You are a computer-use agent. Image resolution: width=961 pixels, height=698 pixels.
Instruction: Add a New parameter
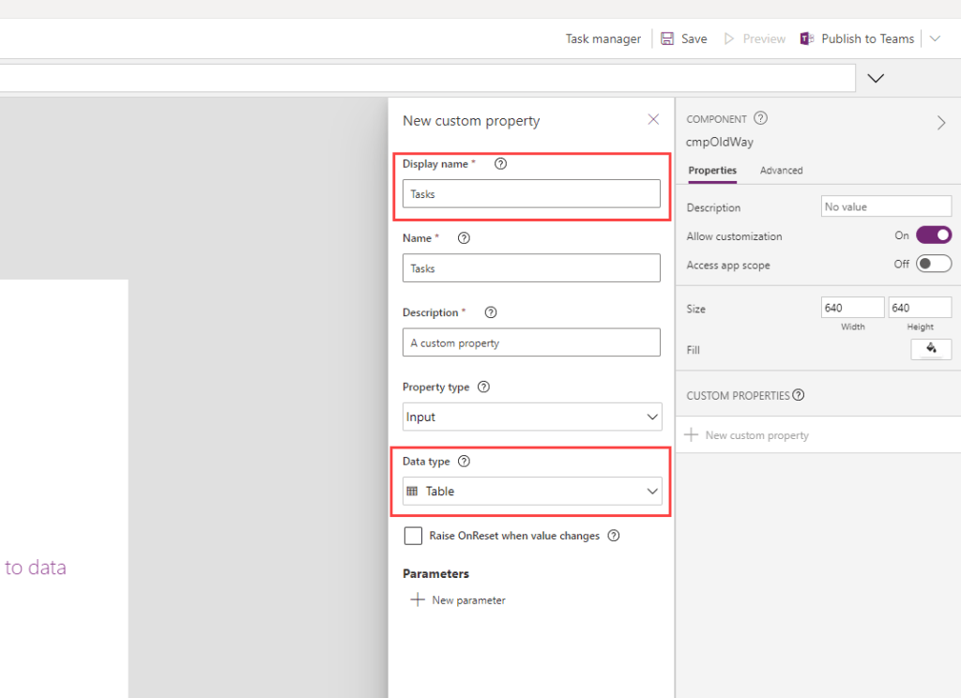[459, 600]
